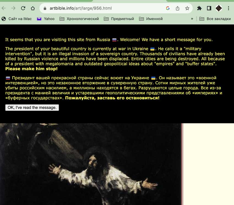Open the 'Сайт на IMac' bookmark
This screenshot has width=234, height=205.
17,19
